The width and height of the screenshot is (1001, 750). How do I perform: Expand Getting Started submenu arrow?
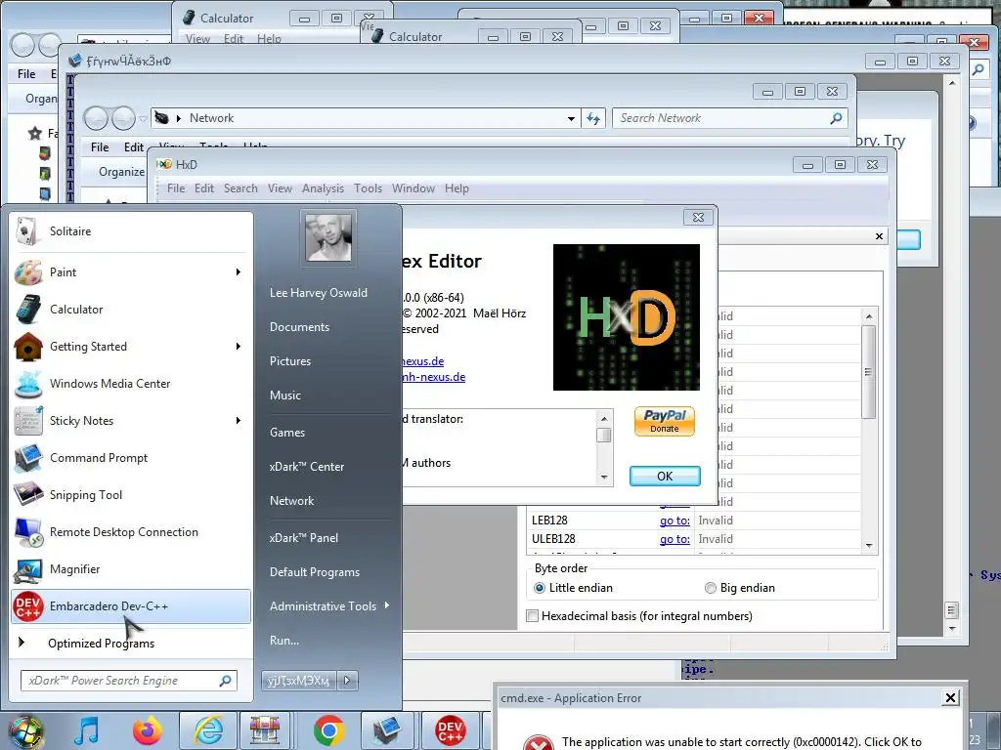pos(239,347)
